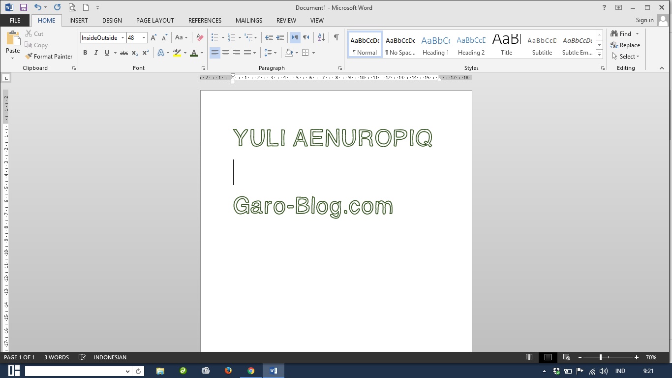
Task: Enable italic formatting
Action: pyautogui.click(x=96, y=53)
